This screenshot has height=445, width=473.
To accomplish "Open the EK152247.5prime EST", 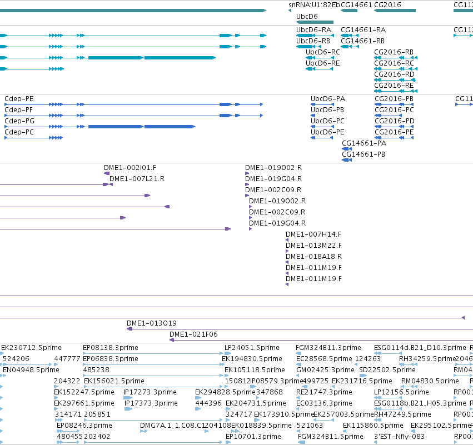I will 84,393.
